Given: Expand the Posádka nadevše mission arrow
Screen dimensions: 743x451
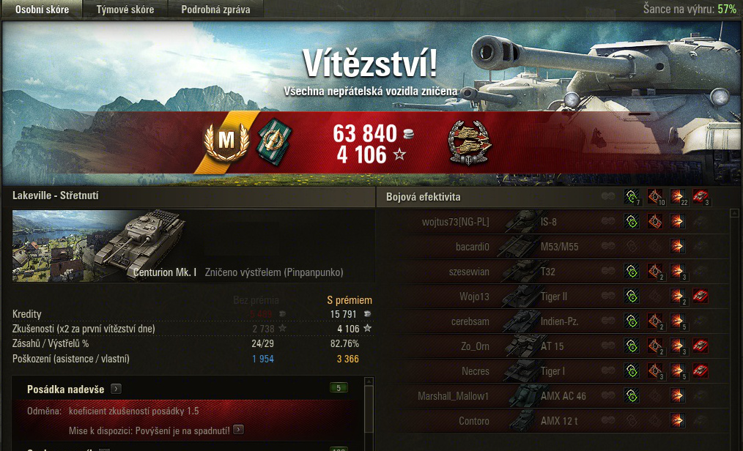Looking at the screenshot, I should point(116,389).
